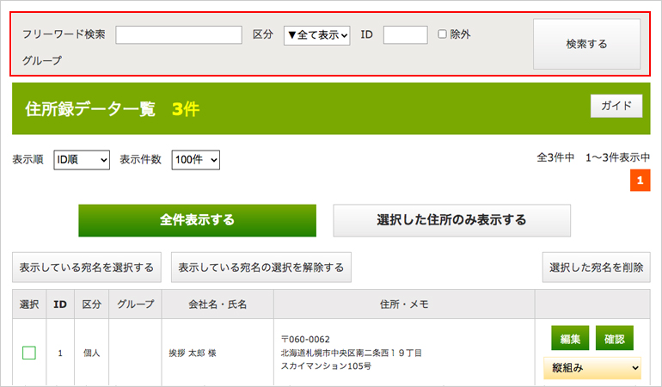Click the green 確認 button
This screenshot has width=662, height=387.
(614, 339)
